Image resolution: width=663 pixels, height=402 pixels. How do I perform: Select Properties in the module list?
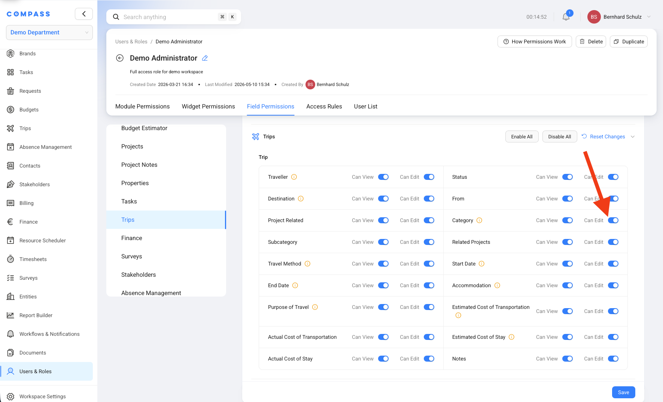coord(166,183)
